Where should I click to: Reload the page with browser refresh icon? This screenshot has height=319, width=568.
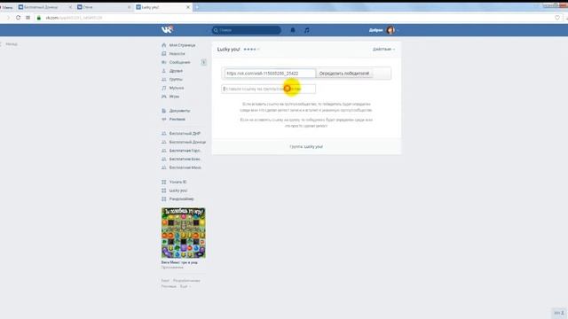18,18
